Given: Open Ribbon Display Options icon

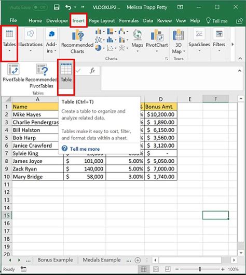Looking at the screenshot, I should tap(180, 7).
